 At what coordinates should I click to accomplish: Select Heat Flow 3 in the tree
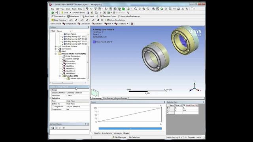71,71
